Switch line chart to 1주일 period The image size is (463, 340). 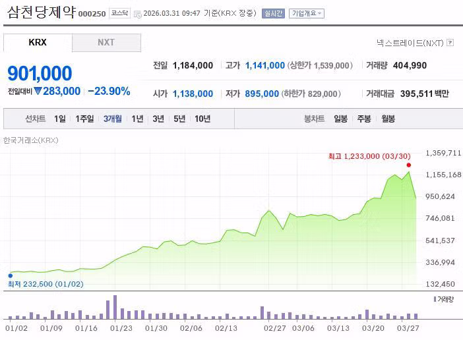85,119
